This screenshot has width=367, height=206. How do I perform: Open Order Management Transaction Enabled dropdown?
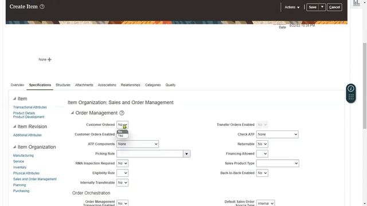pos(122,203)
